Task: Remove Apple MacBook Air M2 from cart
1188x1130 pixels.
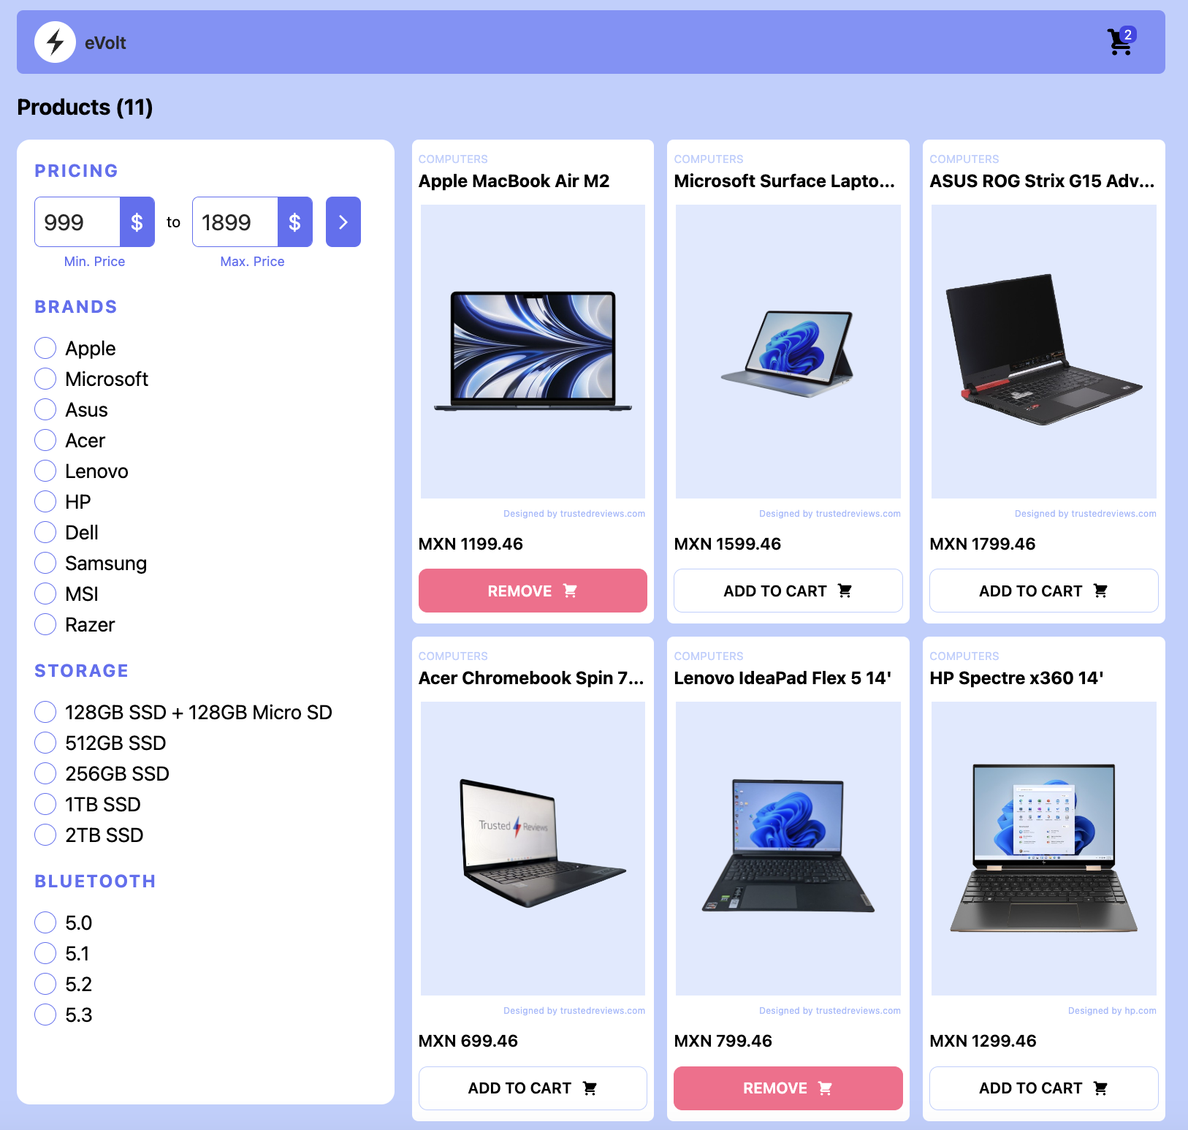Action: pos(533,591)
